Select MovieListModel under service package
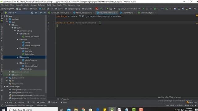Screen dimensions: 198x111 31,66
